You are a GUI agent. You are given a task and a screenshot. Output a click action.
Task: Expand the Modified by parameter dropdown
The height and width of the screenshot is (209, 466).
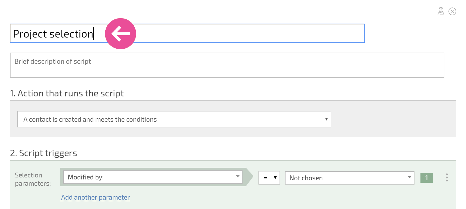153,177
